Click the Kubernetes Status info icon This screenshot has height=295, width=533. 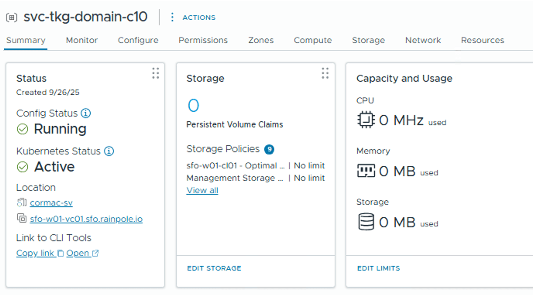coord(109,151)
